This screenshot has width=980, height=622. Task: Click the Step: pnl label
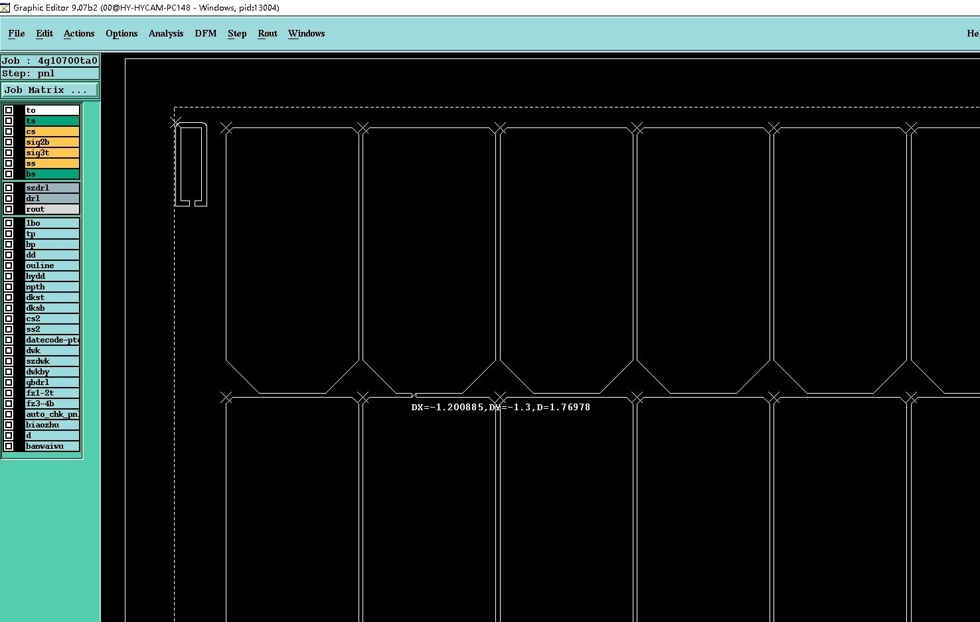[x=50, y=73]
